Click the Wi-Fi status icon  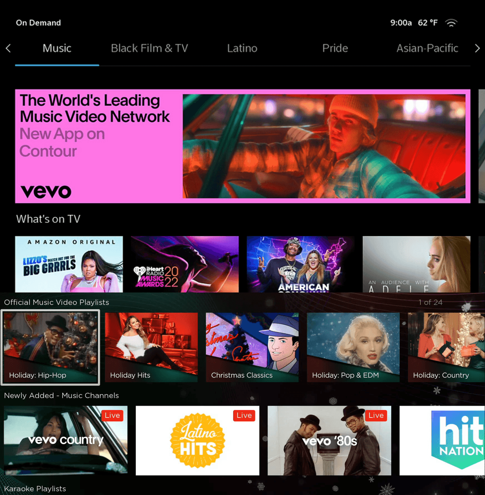451,23
